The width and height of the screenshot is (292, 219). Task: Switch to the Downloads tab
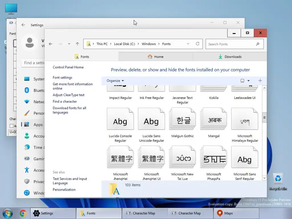[230, 57]
